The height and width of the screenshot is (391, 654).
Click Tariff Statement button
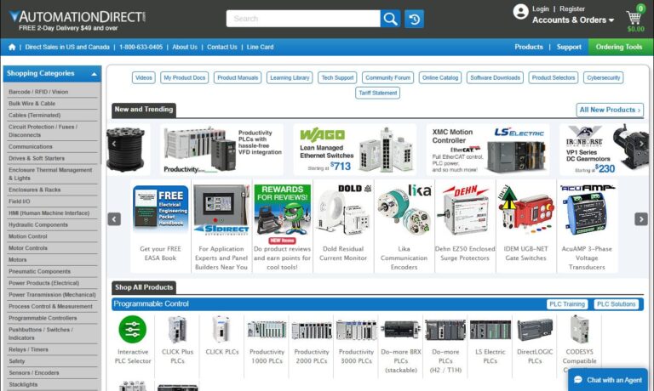tap(378, 93)
